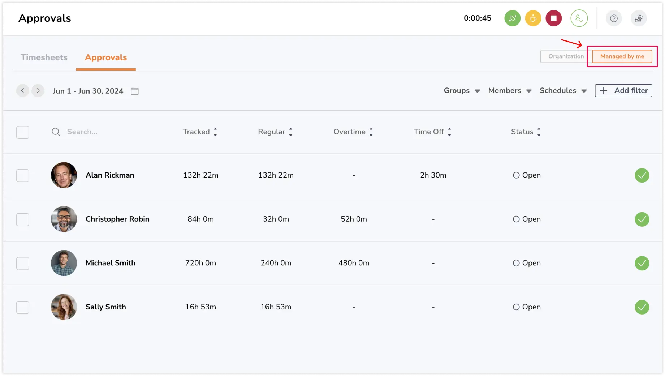Click the 240h 0m regular value
This screenshot has height=376, width=665.
point(276,263)
